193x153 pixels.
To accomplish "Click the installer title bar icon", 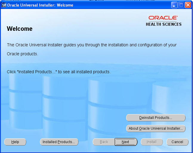I will click(x=4, y=5).
